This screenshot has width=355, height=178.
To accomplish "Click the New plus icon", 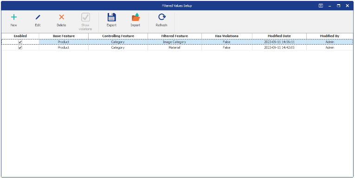I will coord(14,17).
